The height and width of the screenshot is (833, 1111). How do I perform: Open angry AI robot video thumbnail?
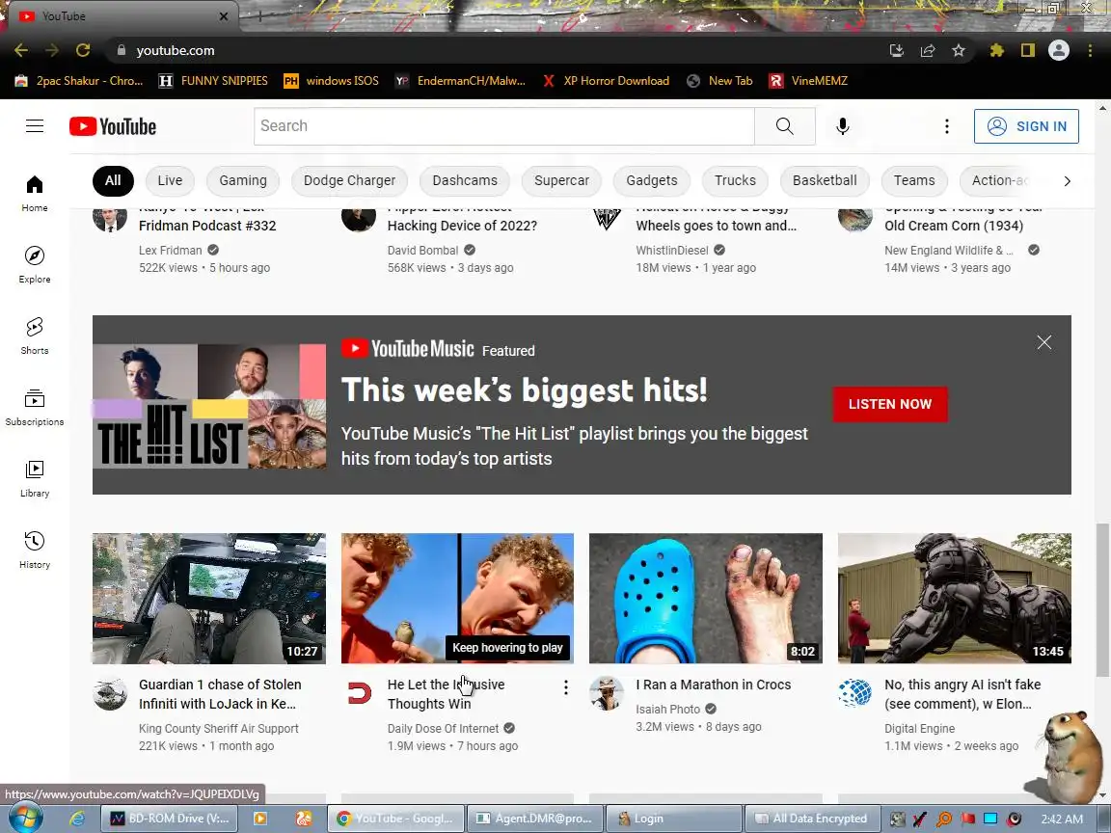(955, 599)
